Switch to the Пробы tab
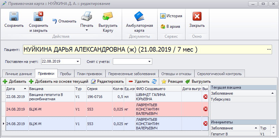279x138 pixels. click(66, 73)
